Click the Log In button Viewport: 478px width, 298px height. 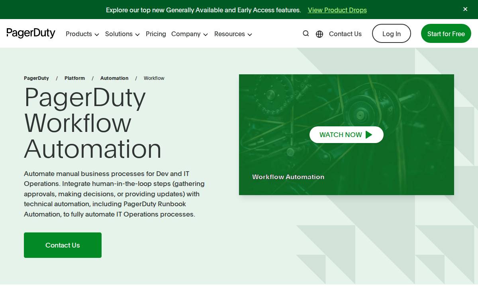pos(392,33)
